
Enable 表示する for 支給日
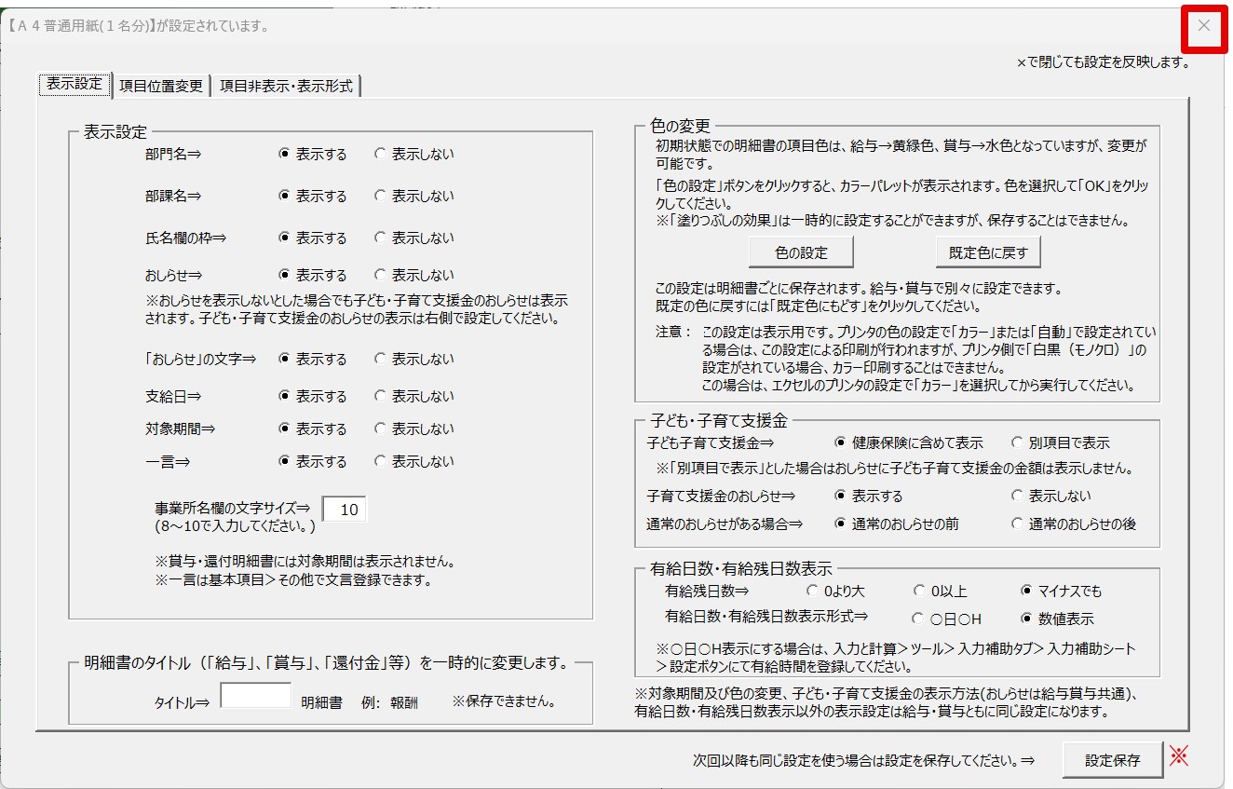(313, 397)
